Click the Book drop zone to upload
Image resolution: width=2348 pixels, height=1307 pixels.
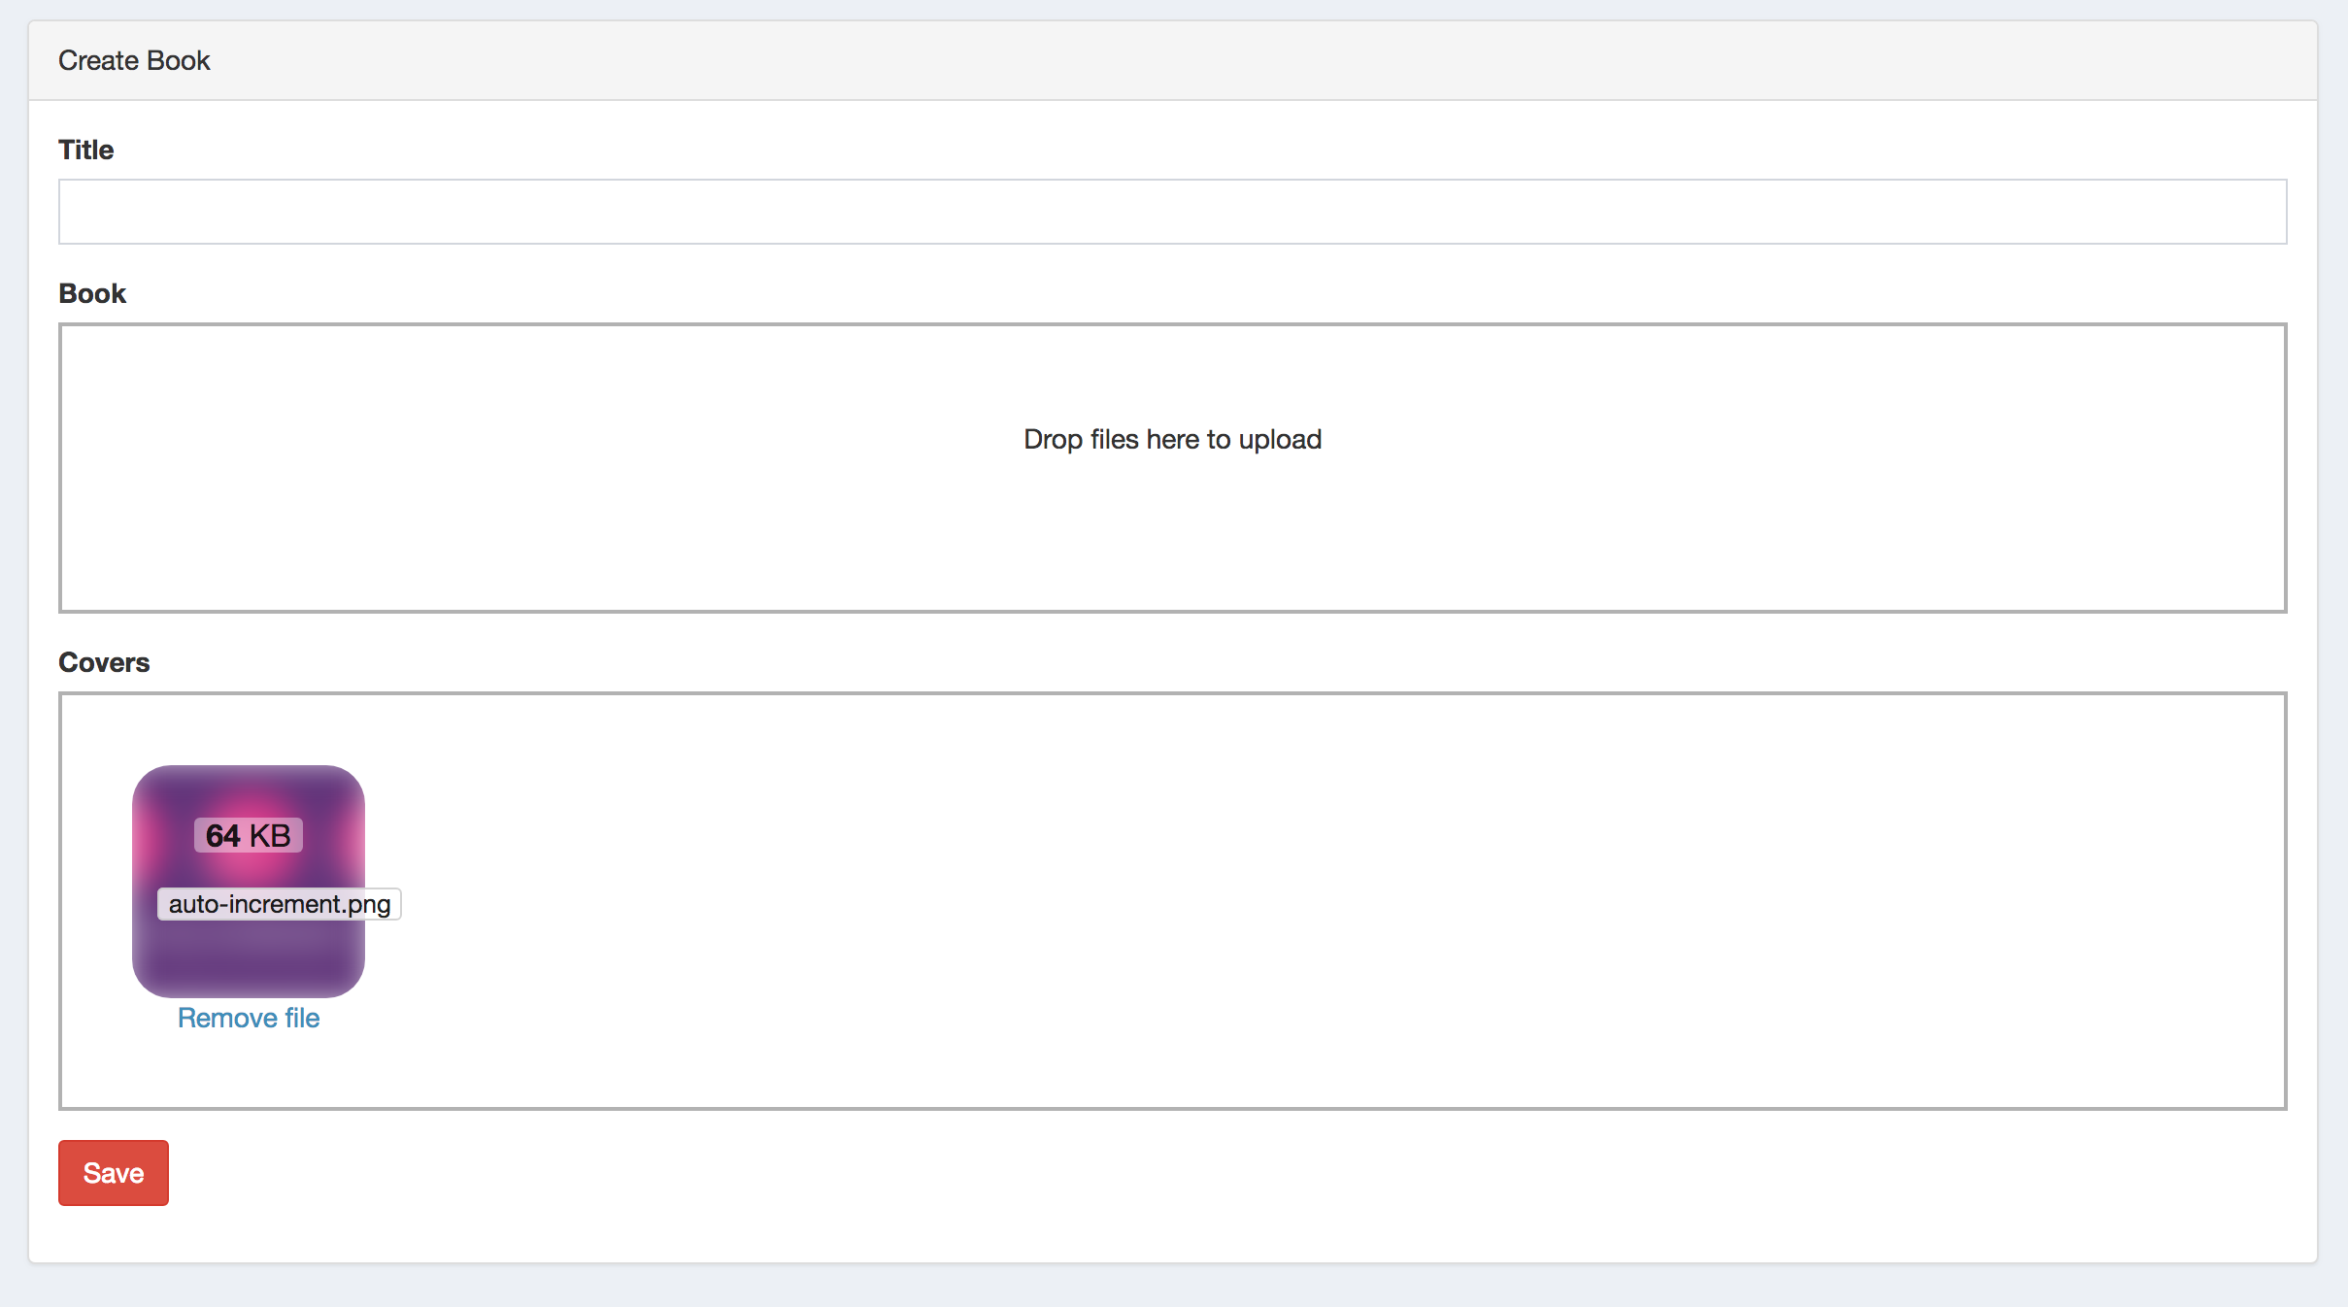pos(1172,468)
